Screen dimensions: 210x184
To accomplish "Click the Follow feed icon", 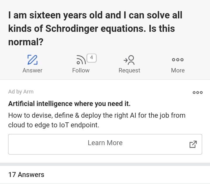I will coord(80,60).
